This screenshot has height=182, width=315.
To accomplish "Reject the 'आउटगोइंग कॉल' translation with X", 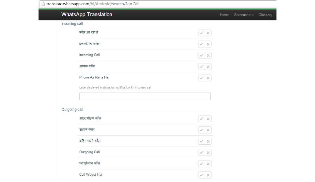I will pos(208,119).
